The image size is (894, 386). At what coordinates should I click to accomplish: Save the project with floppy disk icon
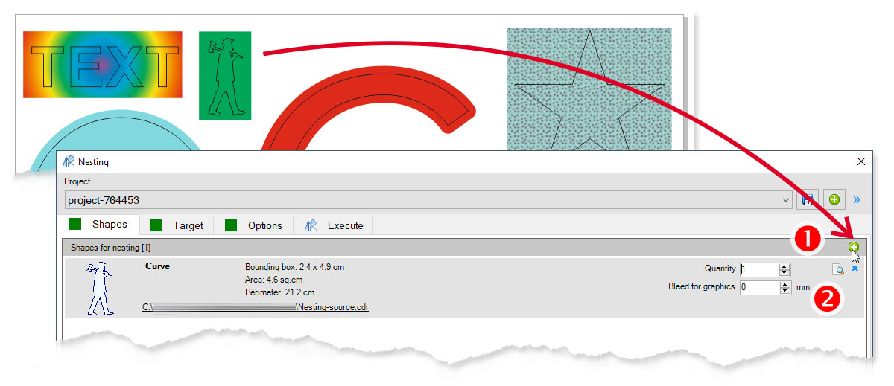tap(808, 199)
